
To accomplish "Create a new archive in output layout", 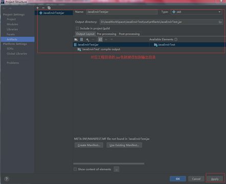I will pyautogui.click(x=82, y=39).
